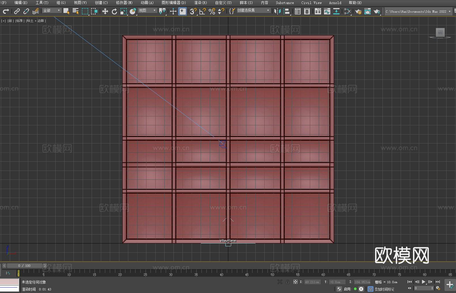Screen dimensions: 456x293
Task: Toggle keyboard shortcut override button
Action: click(182, 11)
